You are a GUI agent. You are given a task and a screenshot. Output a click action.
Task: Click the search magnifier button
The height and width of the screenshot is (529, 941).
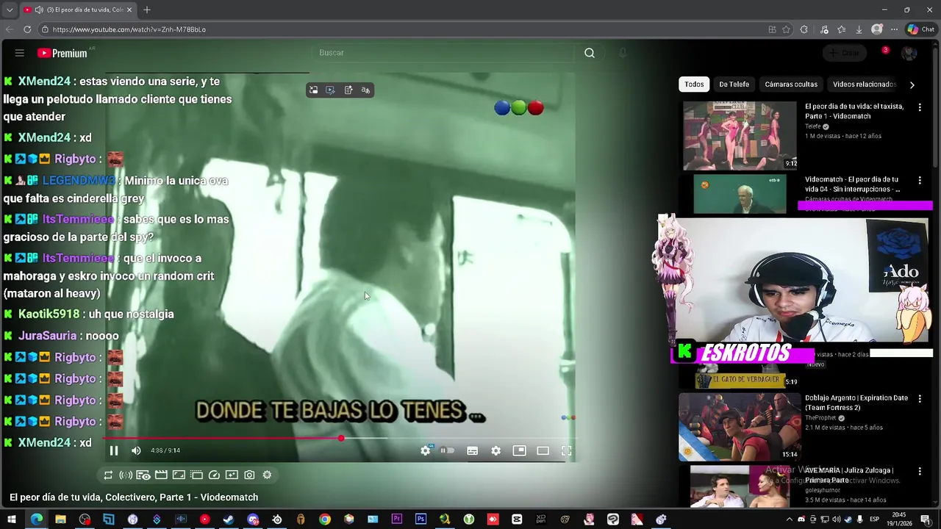[x=590, y=53]
